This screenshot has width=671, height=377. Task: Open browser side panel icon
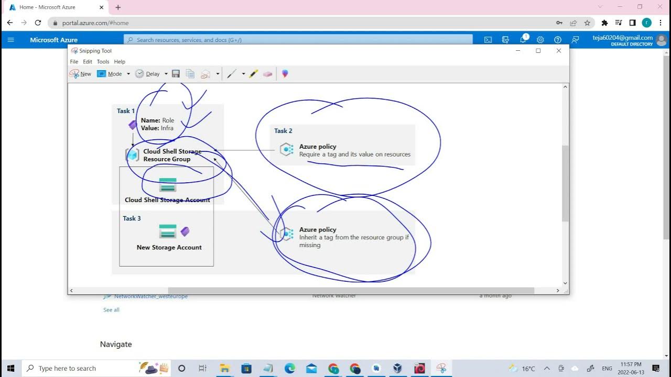point(633,23)
